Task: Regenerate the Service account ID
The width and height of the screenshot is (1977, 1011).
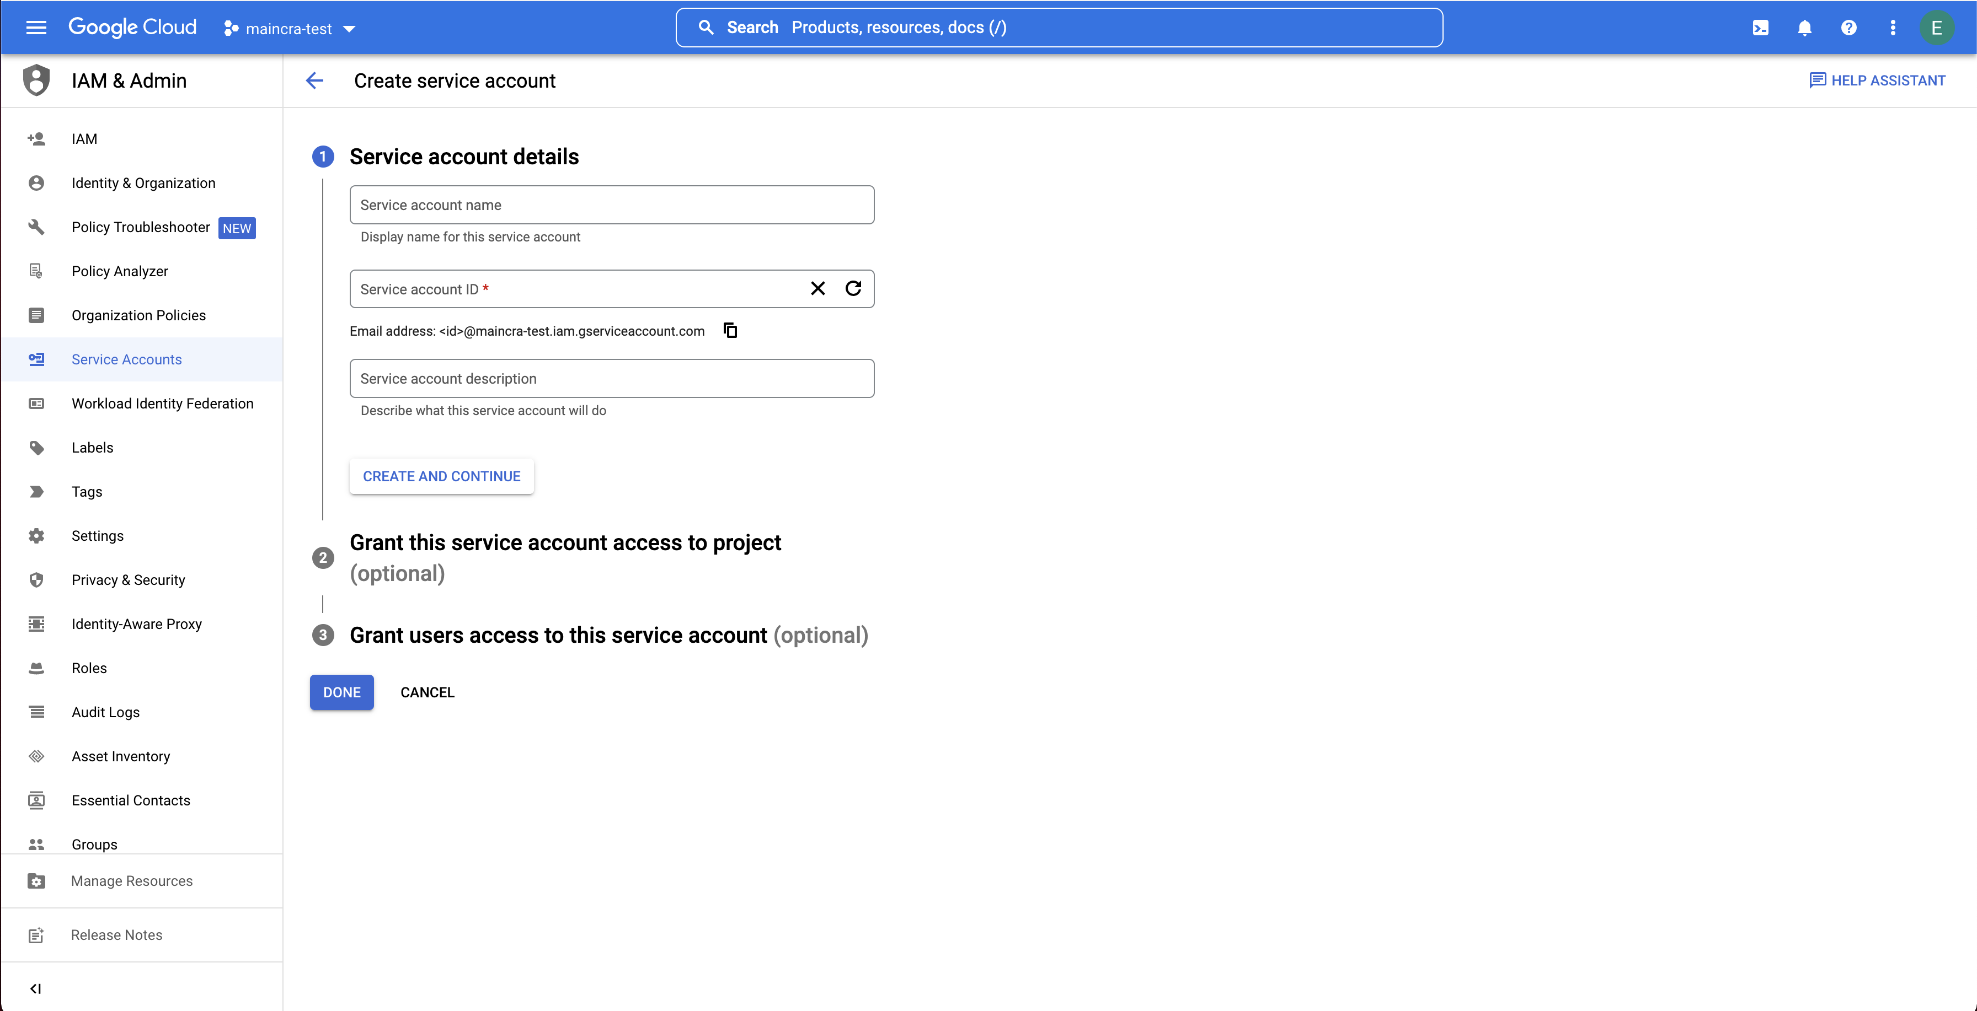Action: tap(853, 288)
